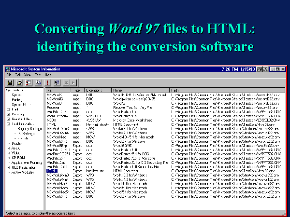This screenshot has width=290, height=217.
Task: Click the Save floppy disk toolbar icon
Action: (x=10, y=82)
